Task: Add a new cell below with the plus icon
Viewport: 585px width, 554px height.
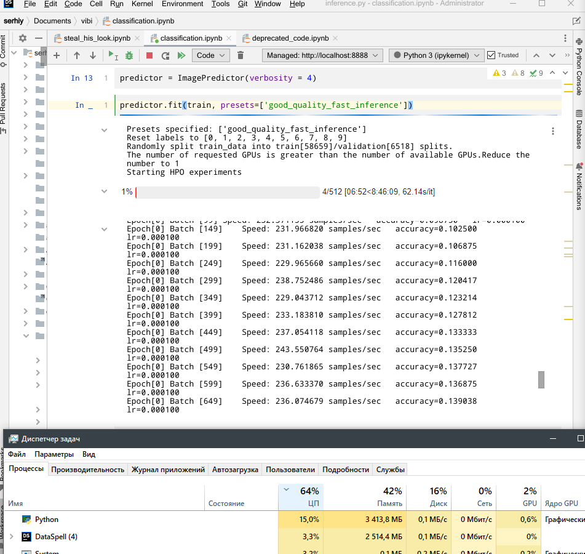Action: [57, 55]
